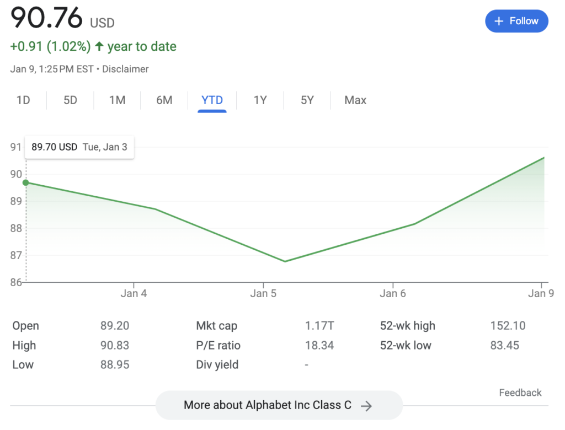Viewport: 565px width, 430px height.
Task: Click the Follow button
Action: pyautogui.click(x=516, y=21)
